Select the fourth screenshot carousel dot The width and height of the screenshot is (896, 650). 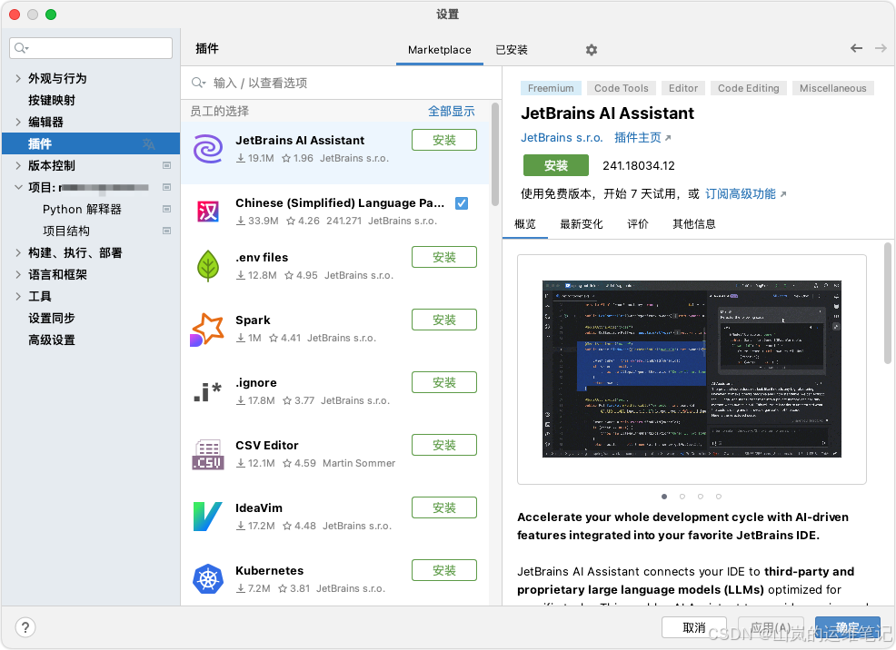point(719,497)
